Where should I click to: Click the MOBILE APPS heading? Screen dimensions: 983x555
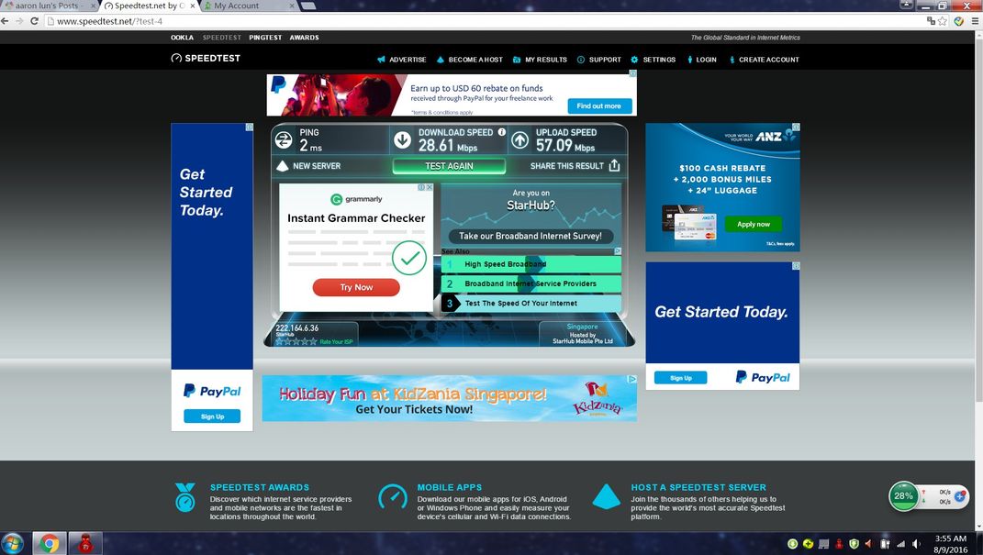(450, 487)
